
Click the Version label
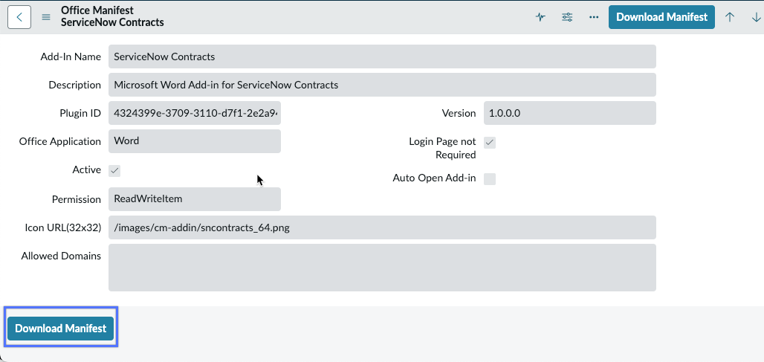pos(459,113)
